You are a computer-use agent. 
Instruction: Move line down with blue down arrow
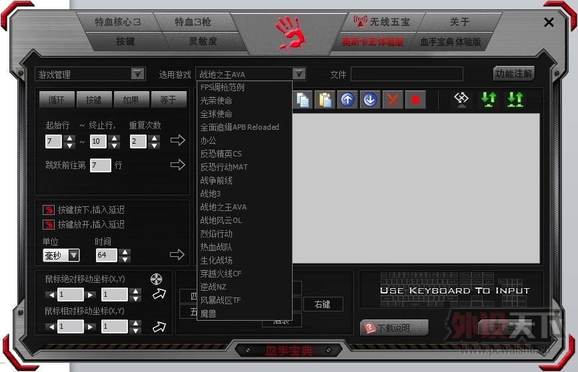pos(370,100)
